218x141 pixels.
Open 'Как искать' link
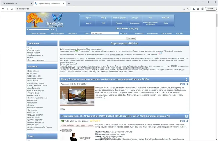[x=139, y=33]
